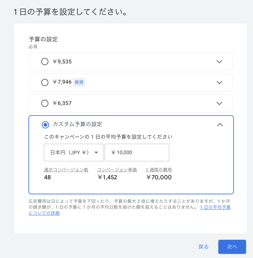Choose the recommended ¥7,946 budget
The width and height of the screenshot is (253, 258).
pyautogui.click(x=45, y=82)
